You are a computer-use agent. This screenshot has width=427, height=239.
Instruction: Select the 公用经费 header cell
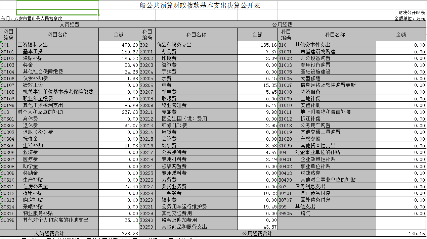point(282,25)
